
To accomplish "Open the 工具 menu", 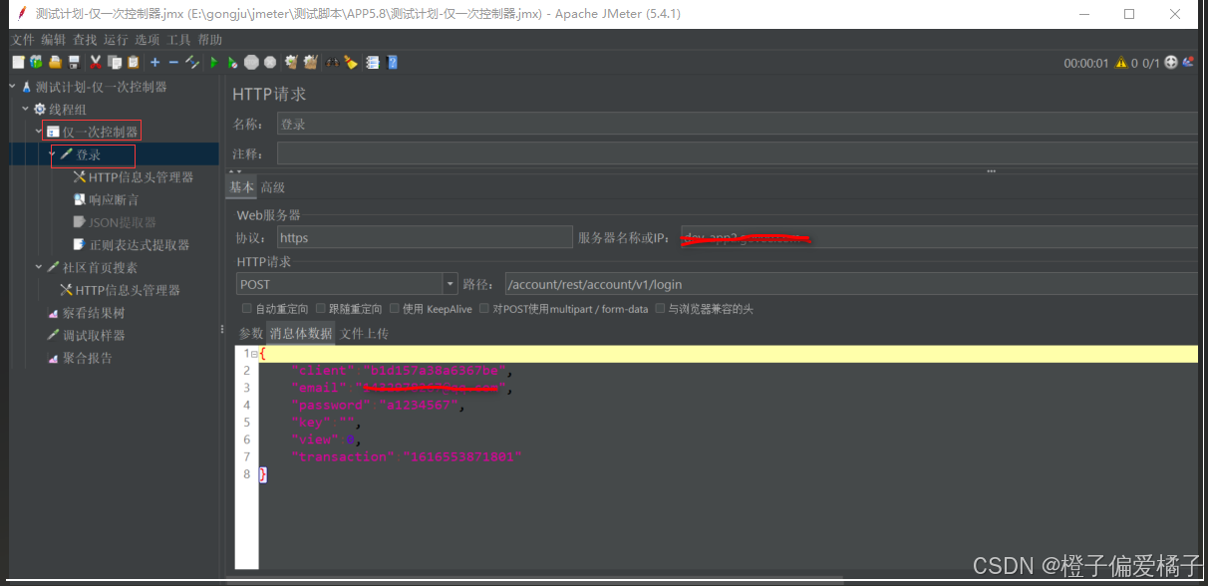I will (x=178, y=40).
